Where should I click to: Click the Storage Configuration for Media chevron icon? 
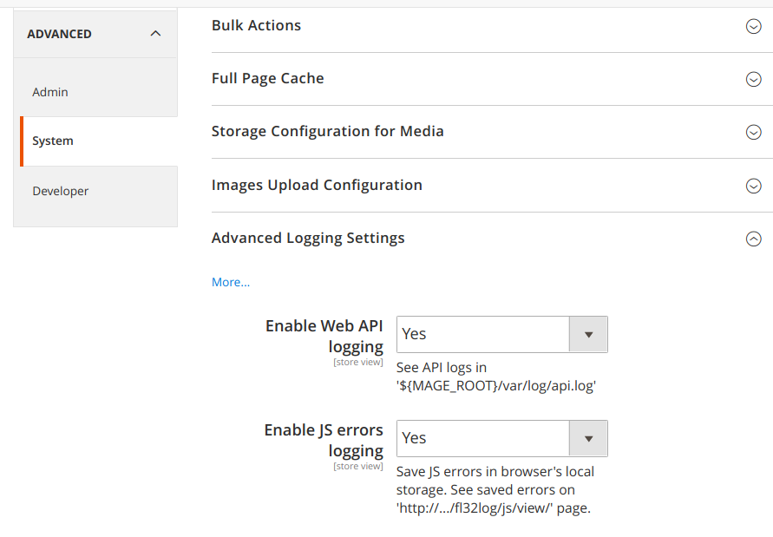(x=753, y=133)
